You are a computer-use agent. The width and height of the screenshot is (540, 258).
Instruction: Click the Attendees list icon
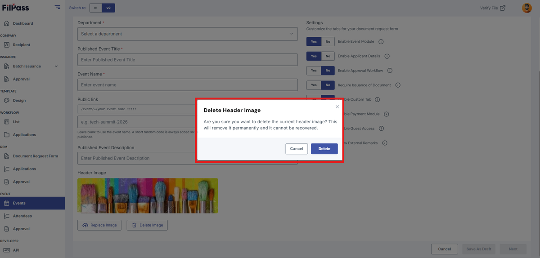(x=6, y=216)
